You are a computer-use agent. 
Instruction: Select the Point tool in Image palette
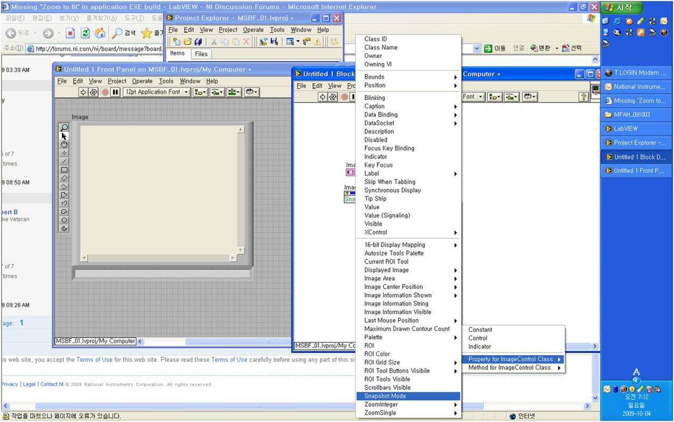coord(64,153)
